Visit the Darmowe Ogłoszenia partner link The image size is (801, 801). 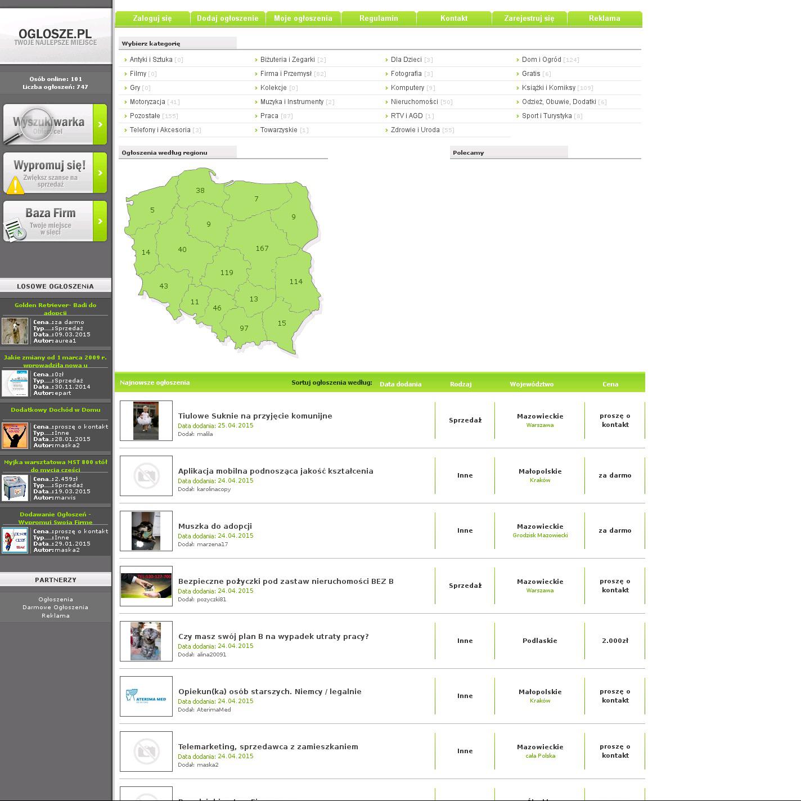tap(55, 607)
